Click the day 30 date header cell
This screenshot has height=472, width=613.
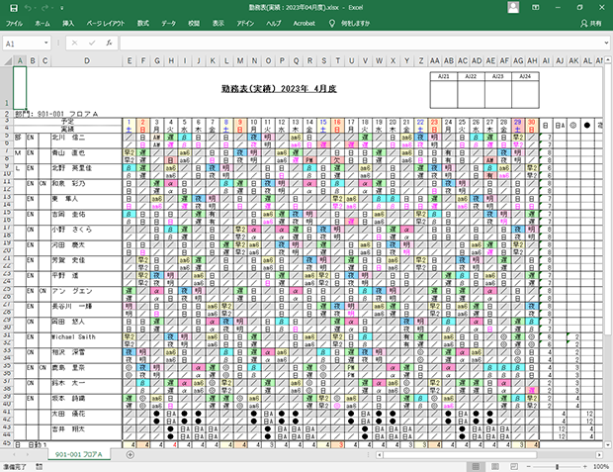[532, 122]
